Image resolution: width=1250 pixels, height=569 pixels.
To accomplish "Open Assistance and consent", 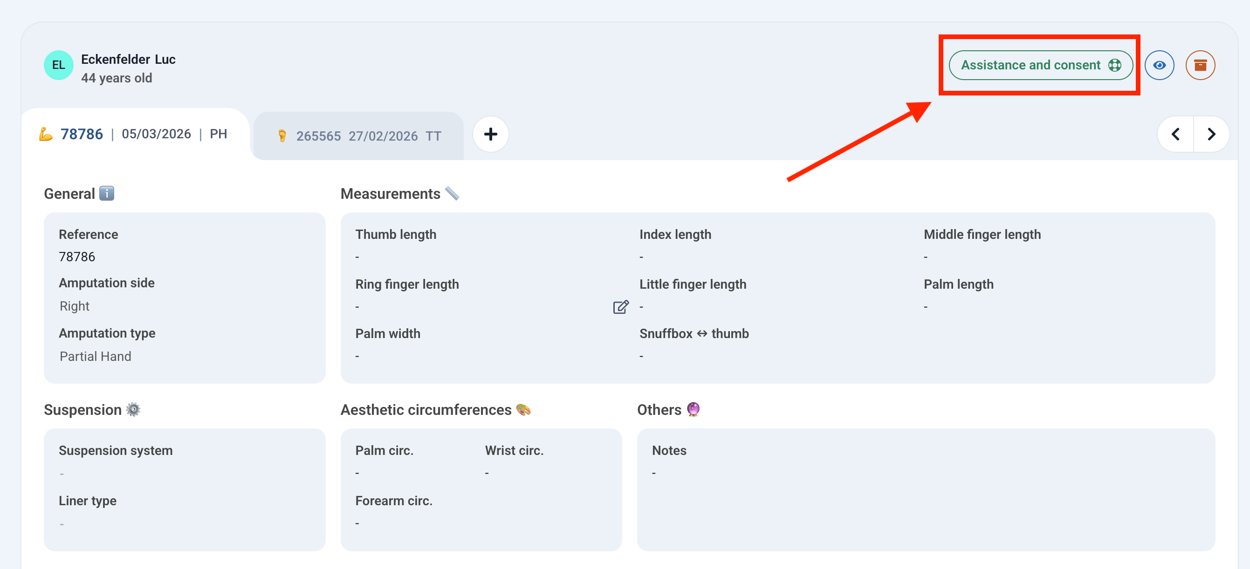I will coord(1040,65).
